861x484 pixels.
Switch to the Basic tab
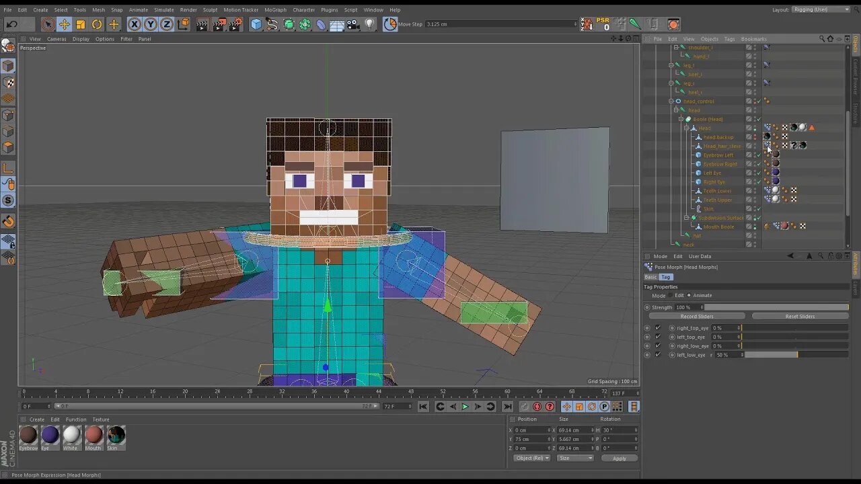coord(650,277)
